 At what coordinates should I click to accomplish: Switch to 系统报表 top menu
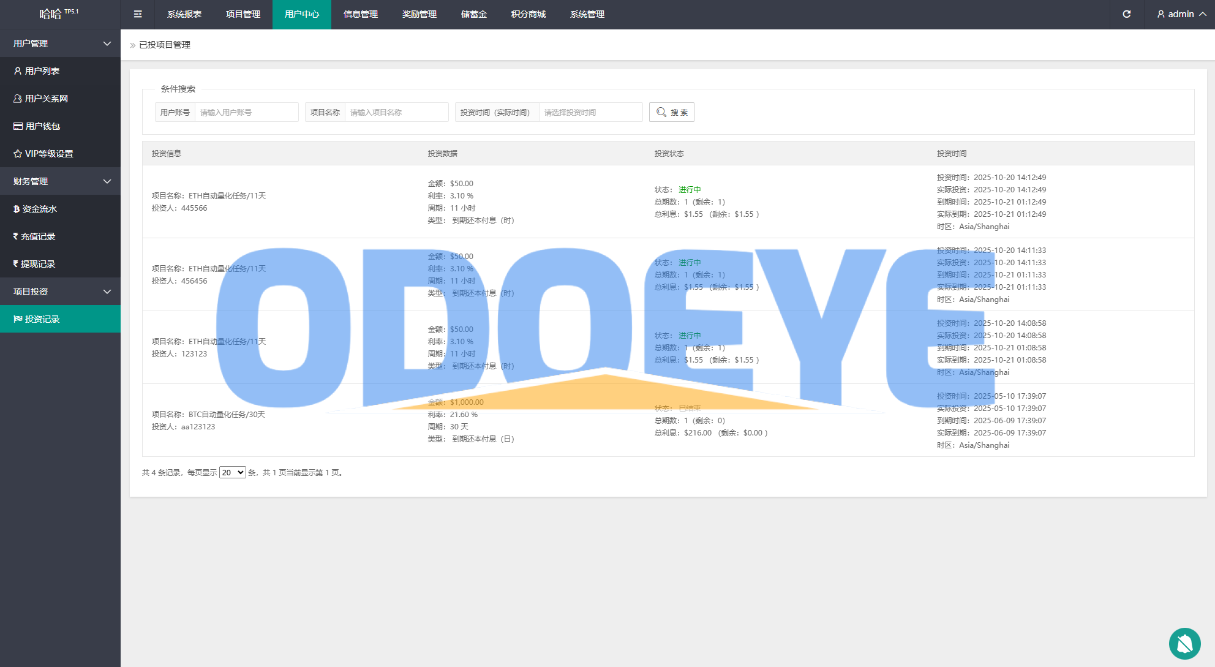point(184,14)
